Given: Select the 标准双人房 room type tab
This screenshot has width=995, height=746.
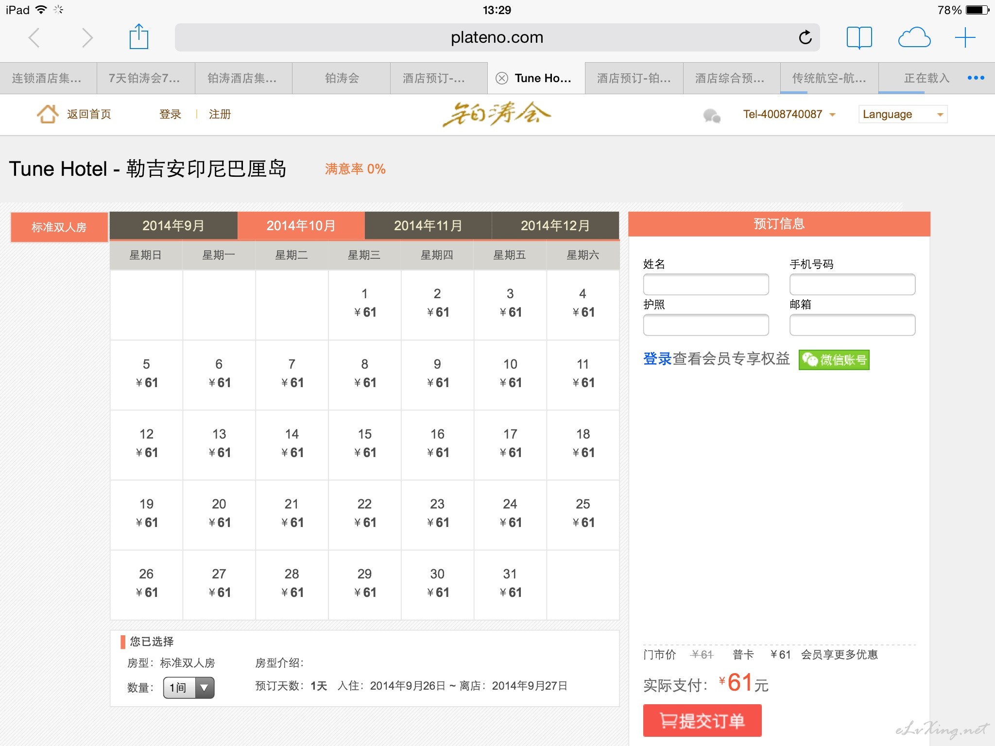Looking at the screenshot, I should click(x=59, y=227).
